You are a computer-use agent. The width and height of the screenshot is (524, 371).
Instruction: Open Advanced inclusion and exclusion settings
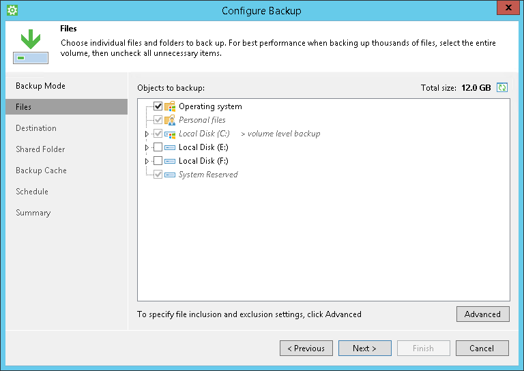482,314
